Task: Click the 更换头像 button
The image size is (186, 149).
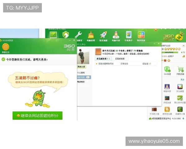Action: (81, 67)
